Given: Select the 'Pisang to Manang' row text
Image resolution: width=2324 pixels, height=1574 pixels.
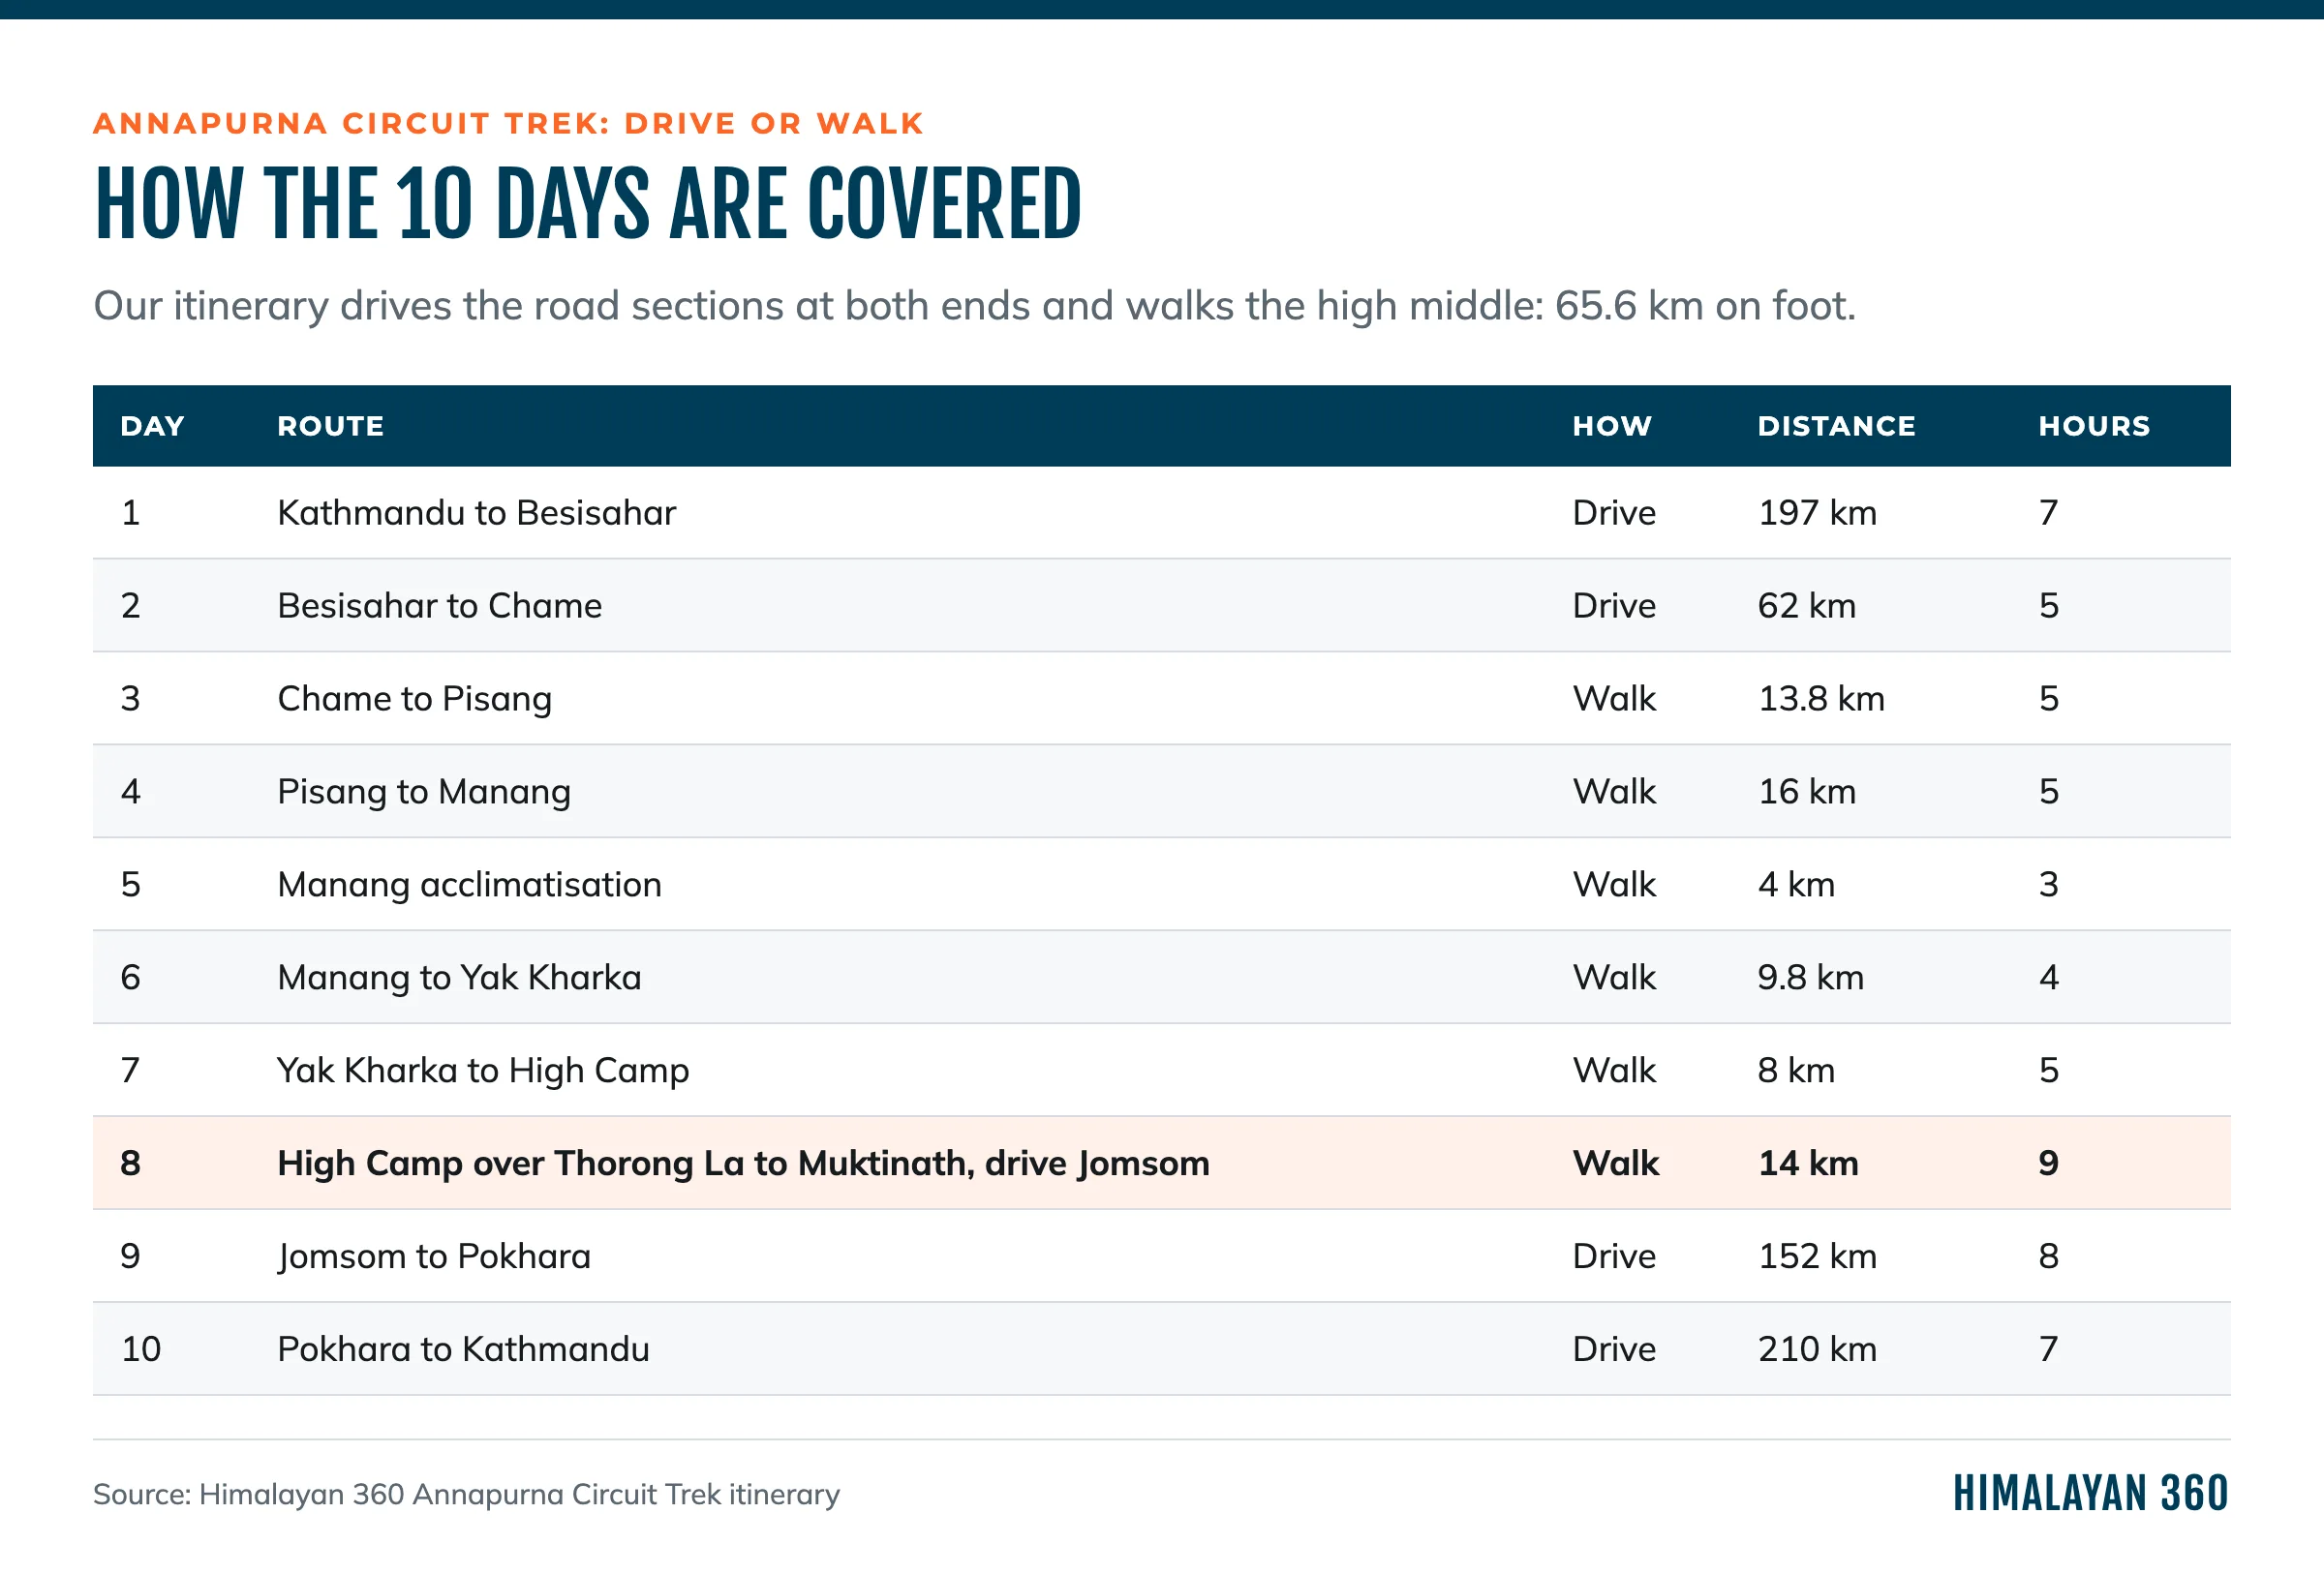Looking at the screenshot, I should pos(424,792).
